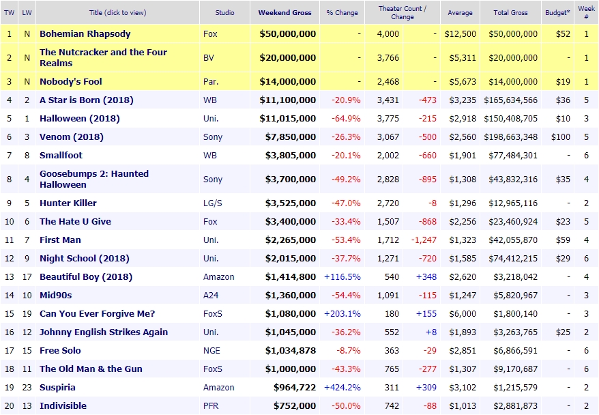Viewport: 599px width, 415px height.
Task: Click the +116.5% change value
Action: (342, 276)
